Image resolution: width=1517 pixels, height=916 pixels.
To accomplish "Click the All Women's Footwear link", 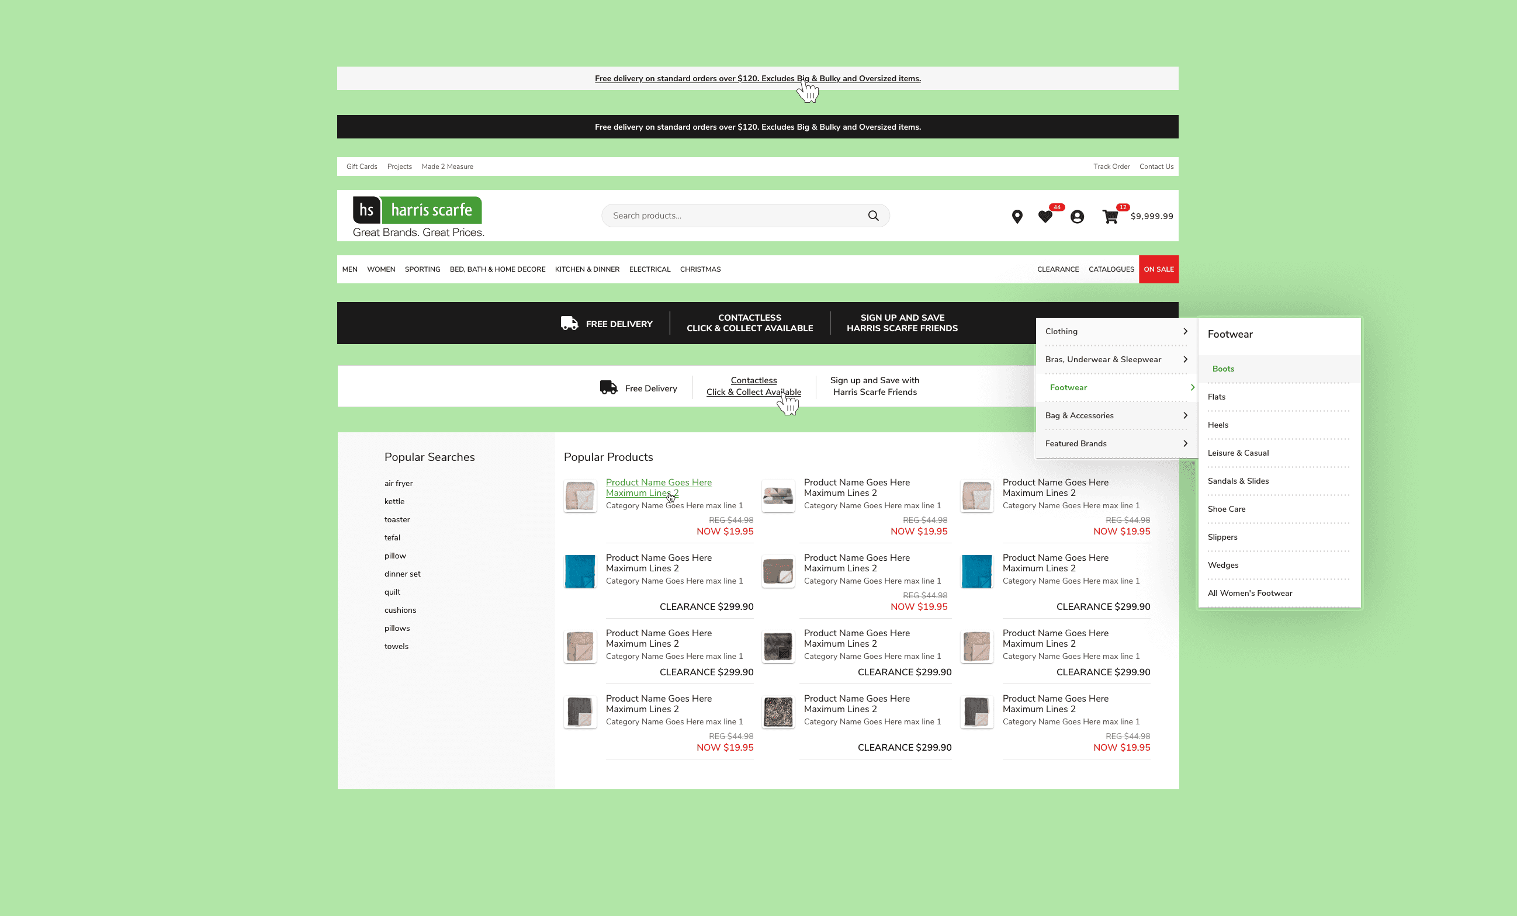I will click(1249, 592).
